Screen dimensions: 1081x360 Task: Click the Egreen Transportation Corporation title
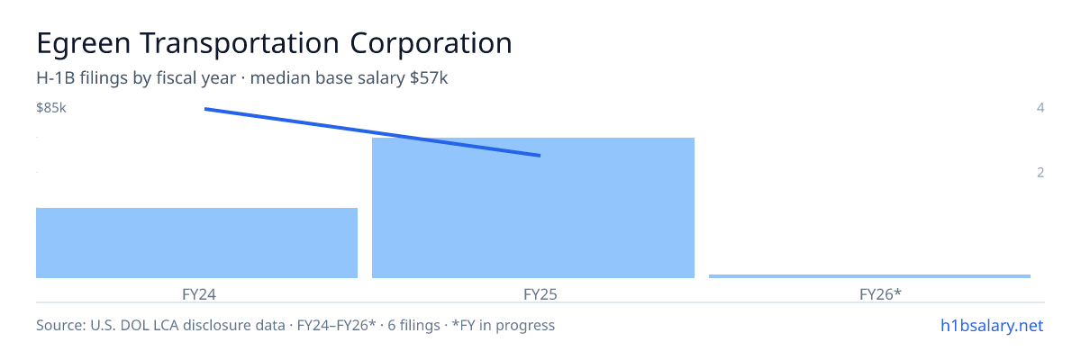(x=274, y=42)
